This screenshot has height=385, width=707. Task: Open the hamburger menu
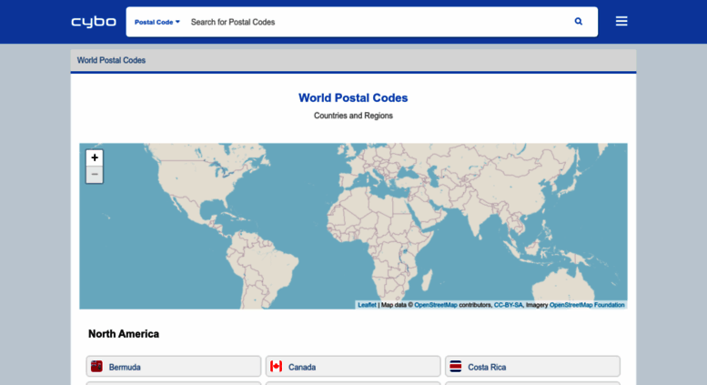pos(621,22)
